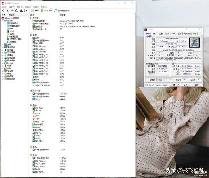Open the 查看(V) menu
The image size is (209, 178).
(x=12, y=7)
